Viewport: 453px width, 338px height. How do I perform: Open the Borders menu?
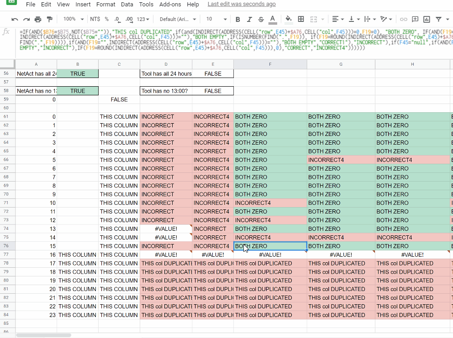click(x=300, y=20)
